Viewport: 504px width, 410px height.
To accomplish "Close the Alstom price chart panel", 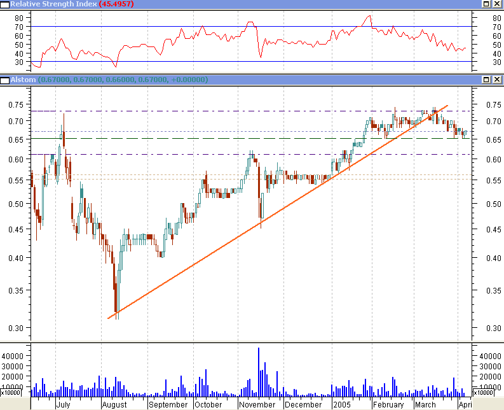I will pyautogui.click(x=496, y=80).
